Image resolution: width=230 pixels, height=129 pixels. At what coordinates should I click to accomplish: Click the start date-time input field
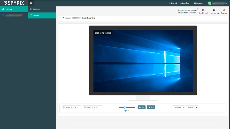71,107
